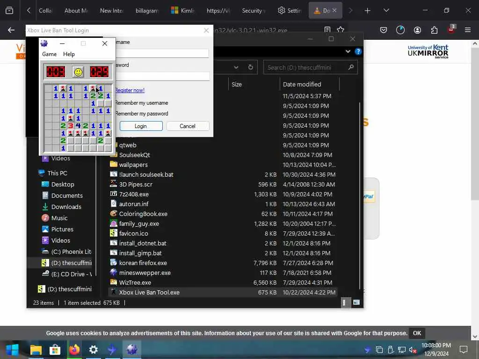Click the password input field
This screenshot has width=479, height=359.
click(162, 76)
